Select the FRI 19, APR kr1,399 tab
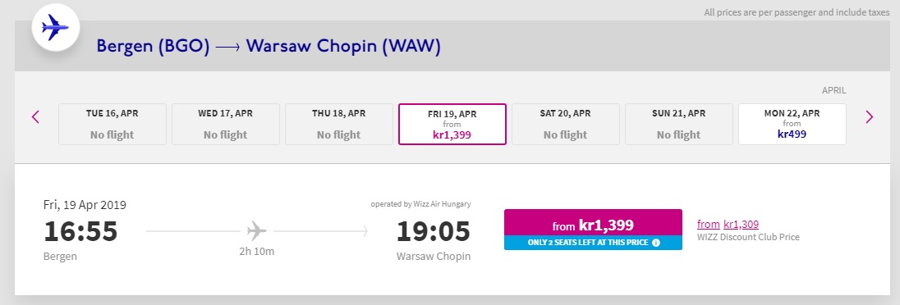The width and height of the screenshot is (900, 305). tap(452, 124)
